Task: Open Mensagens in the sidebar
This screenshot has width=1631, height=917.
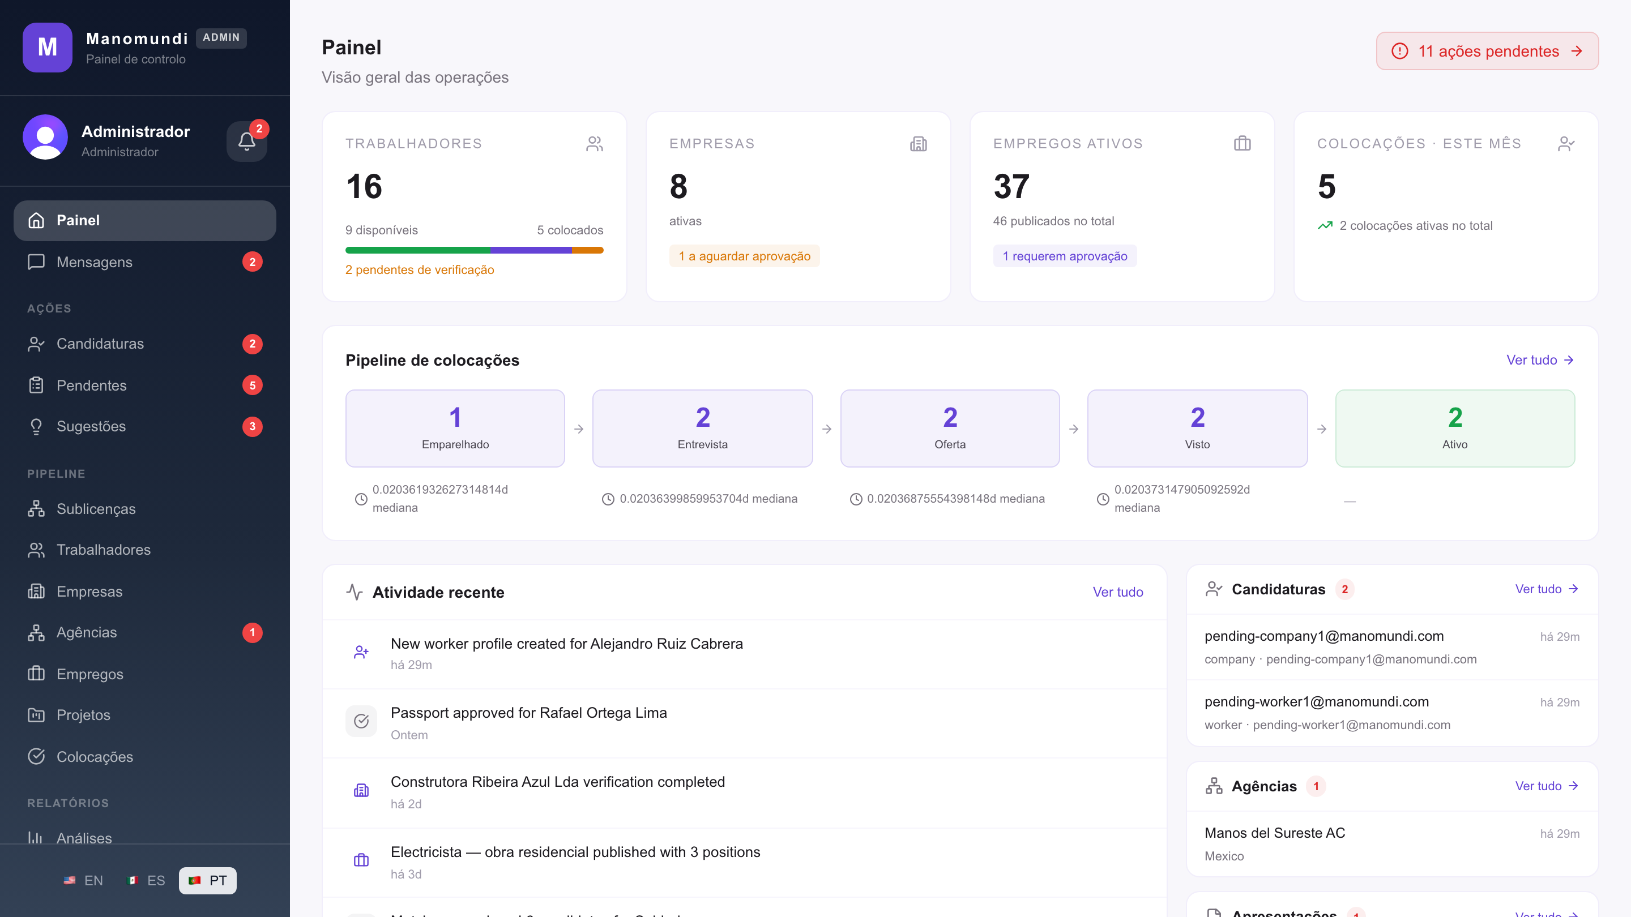Action: [145, 262]
